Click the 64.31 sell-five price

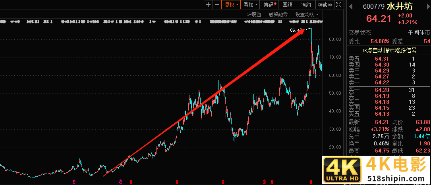[382, 59]
